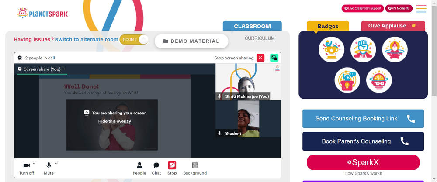Click Hide this overlay link
This screenshot has width=437, height=182.
tap(114, 121)
